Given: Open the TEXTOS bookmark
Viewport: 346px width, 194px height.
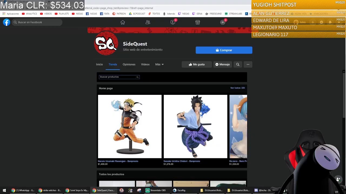Looking at the screenshot, I should (x=154, y=14).
